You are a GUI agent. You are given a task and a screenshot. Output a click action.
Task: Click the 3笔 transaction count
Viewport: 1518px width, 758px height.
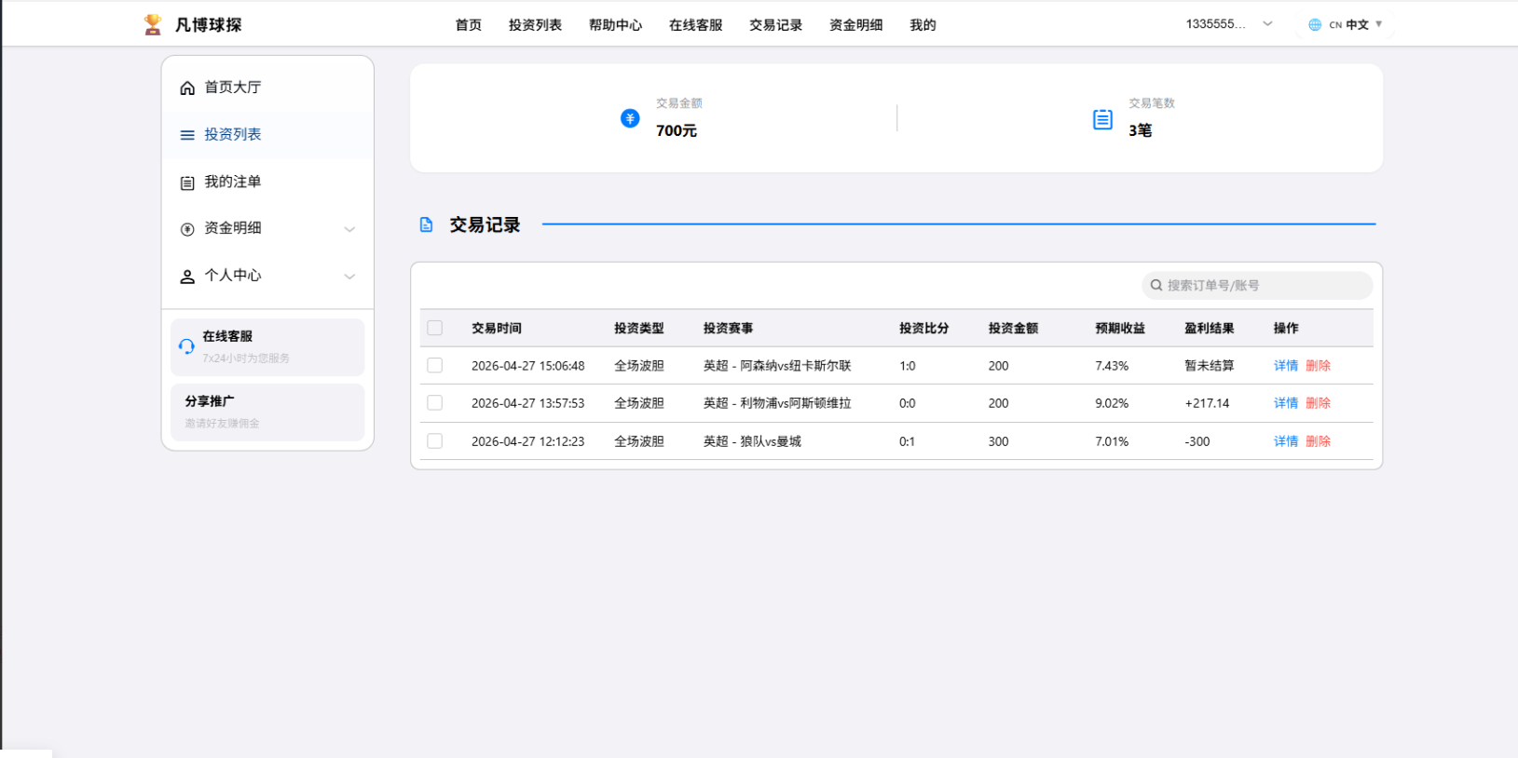tap(1141, 130)
